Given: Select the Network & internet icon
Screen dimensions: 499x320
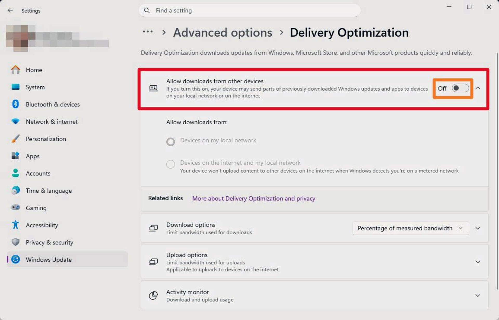Looking at the screenshot, I should click(x=16, y=121).
